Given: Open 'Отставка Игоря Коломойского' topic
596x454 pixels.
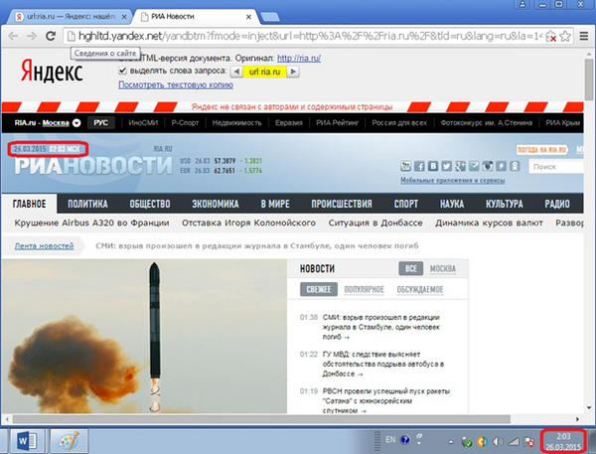Looking at the screenshot, I should point(248,223).
